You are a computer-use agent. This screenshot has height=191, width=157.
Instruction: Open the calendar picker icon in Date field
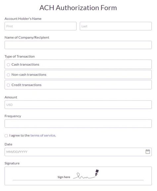coord(148,152)
